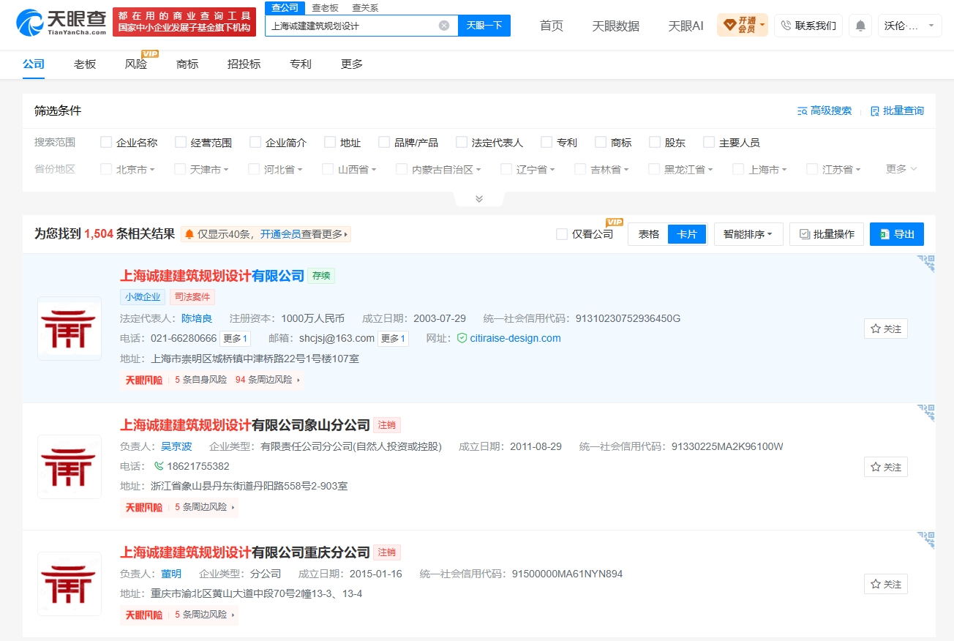Click star 关注 for 重庆分公司
This screenshot has width=954, height=641.
[x=886, y=584]
